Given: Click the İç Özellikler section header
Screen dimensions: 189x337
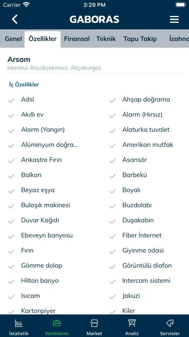Looking at the screenshot, I should (24, 85).
